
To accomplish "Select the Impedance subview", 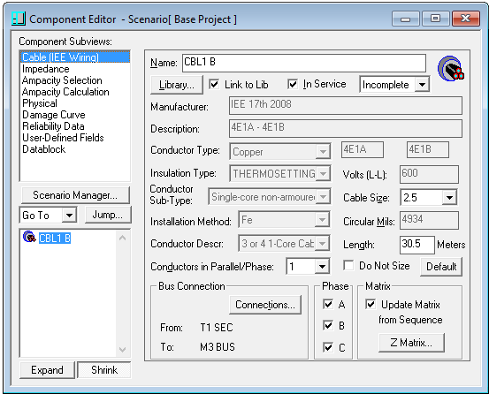I will (x=46, y=69).
